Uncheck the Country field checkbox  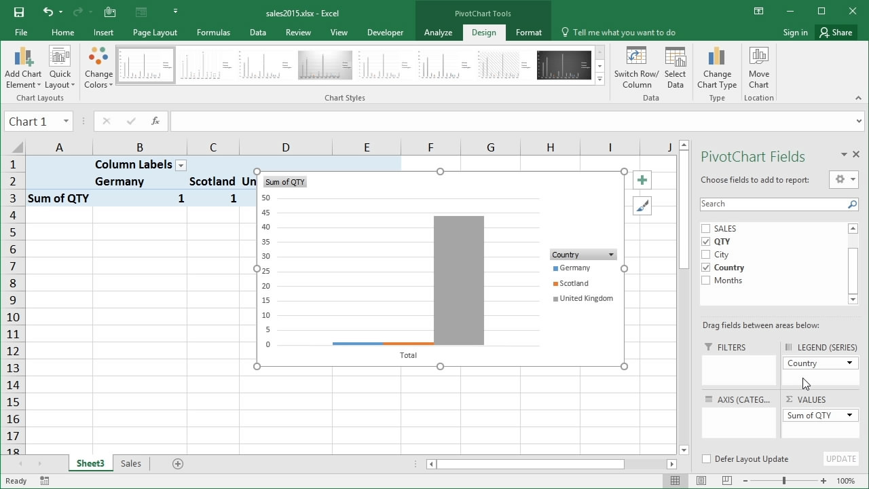pos(706,268)
